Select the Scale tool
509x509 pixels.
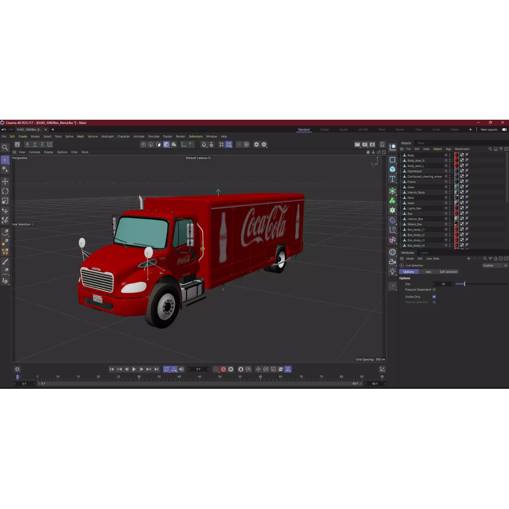pos(5,201)
